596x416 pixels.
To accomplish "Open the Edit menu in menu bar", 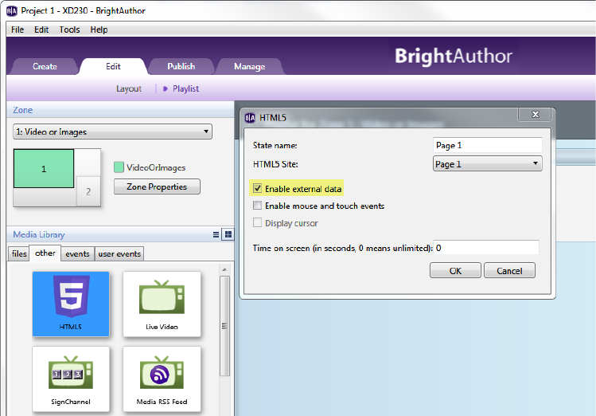I will click(41, 29).
